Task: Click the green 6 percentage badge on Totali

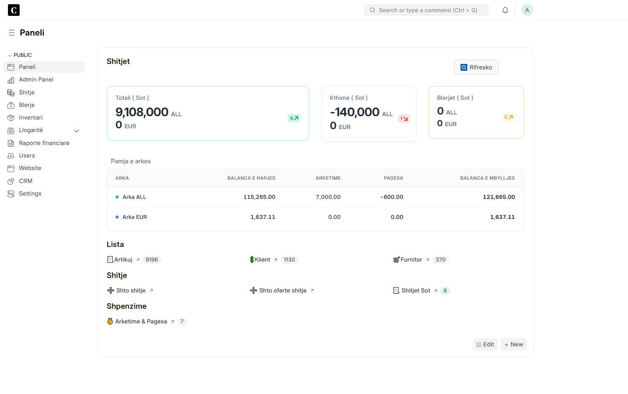Action: 294,118
